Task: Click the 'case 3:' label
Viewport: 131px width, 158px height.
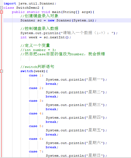Action: tap(36, 101)
